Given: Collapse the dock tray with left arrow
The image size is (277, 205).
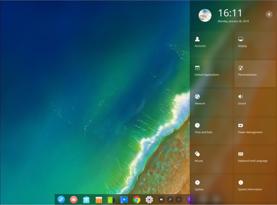Looking at the screenshot, I should [x=179, y=200].
